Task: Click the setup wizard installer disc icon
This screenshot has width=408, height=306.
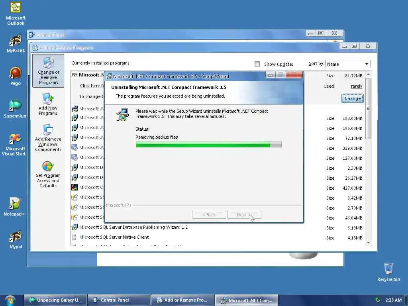Action: point(122,115)
